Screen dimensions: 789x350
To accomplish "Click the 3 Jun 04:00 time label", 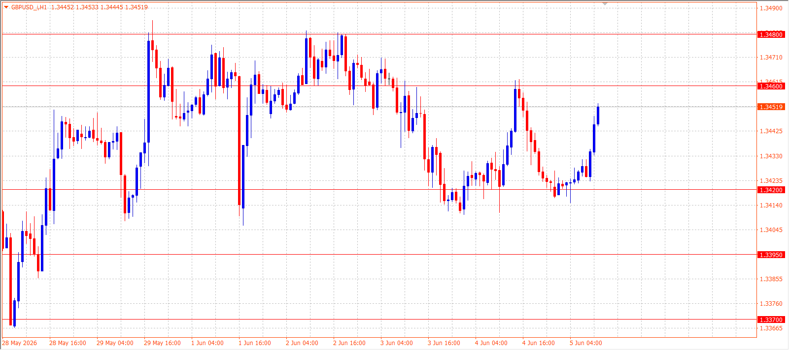I will (397, 343).
